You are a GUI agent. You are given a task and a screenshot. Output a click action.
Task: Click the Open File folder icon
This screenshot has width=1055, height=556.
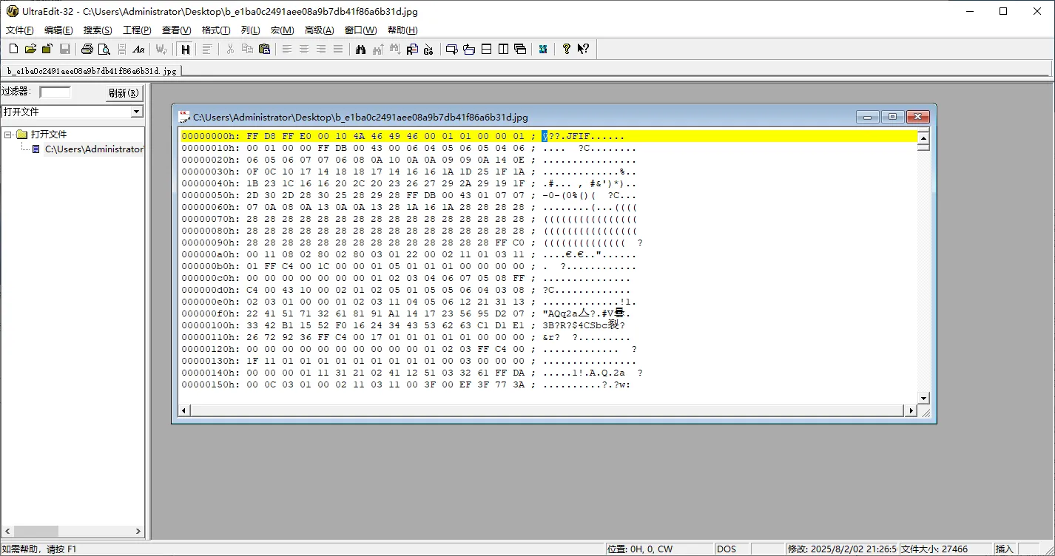click(30, 49)
